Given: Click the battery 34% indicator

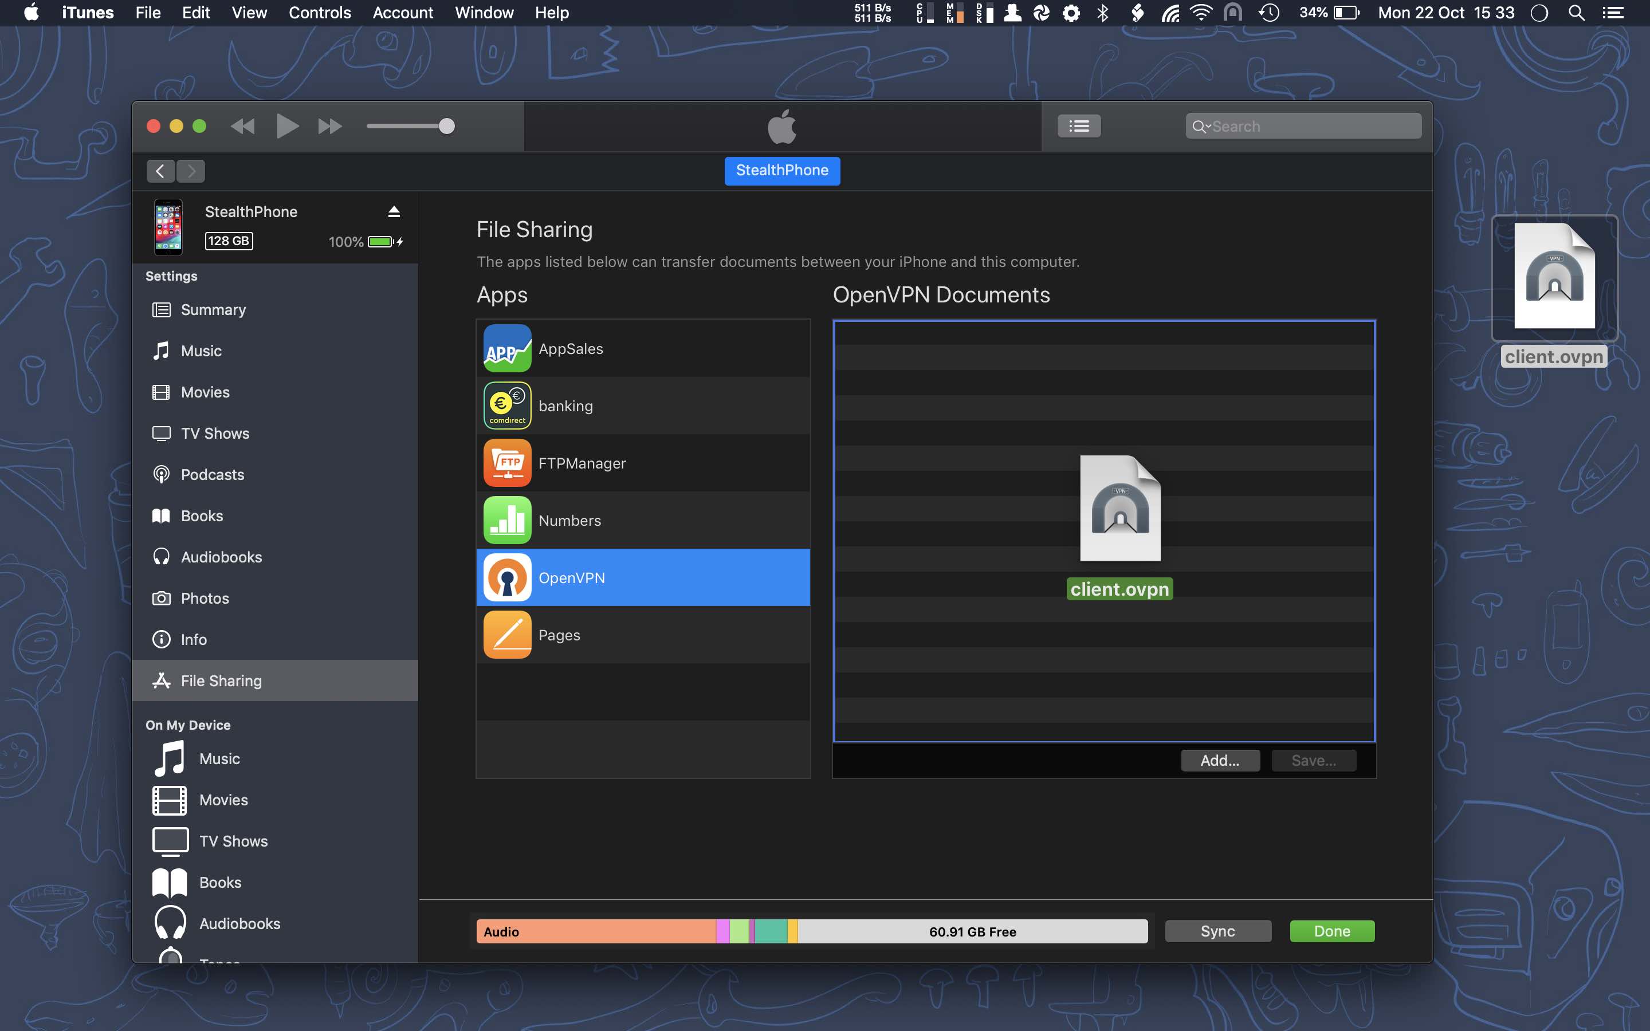Looking at the screenshot, I should (1329, 13).
